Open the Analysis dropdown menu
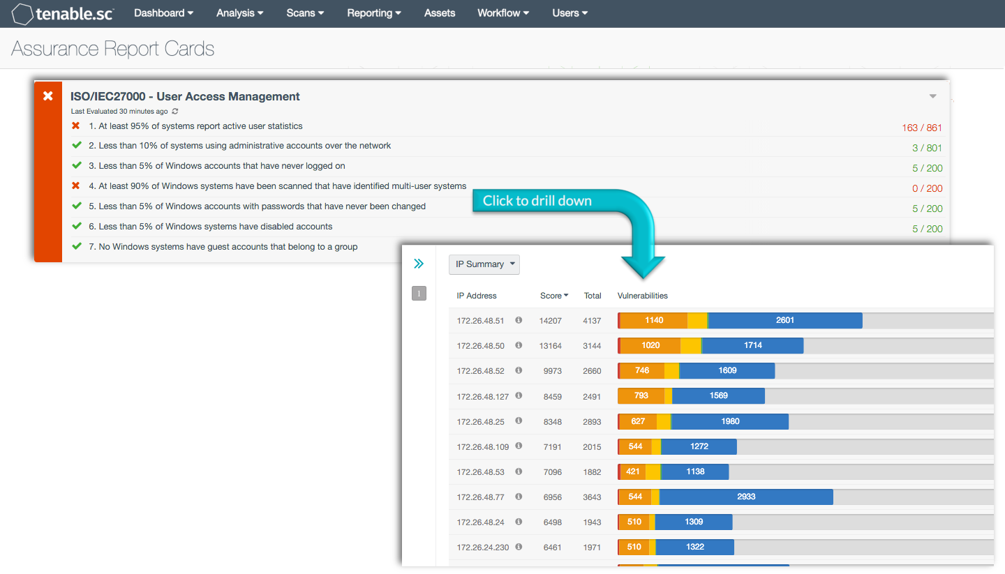This screenshot has width=1005, height=574. (x=240, y=13)
